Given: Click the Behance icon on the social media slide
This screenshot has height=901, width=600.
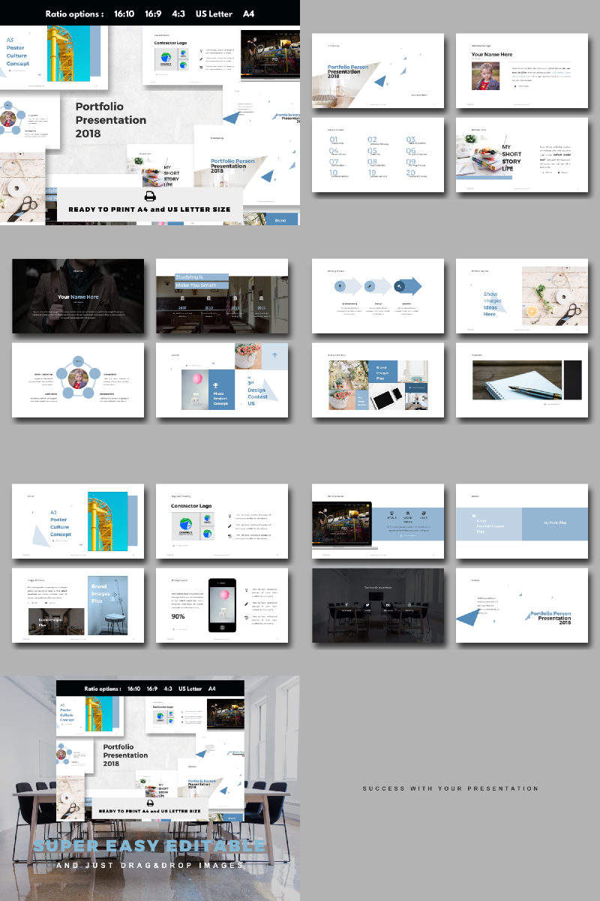Looking at the screenshot, I should coord(388,605).
